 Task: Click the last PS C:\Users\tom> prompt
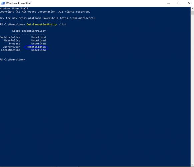(12, 60)
